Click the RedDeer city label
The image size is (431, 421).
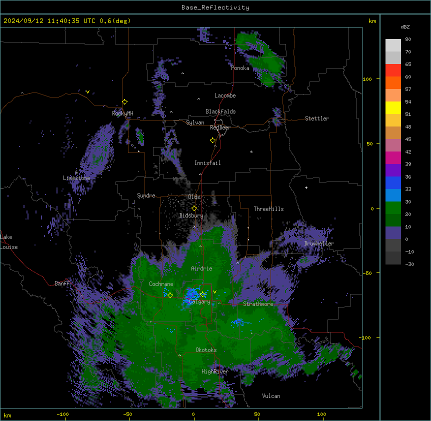click(220, 127)
